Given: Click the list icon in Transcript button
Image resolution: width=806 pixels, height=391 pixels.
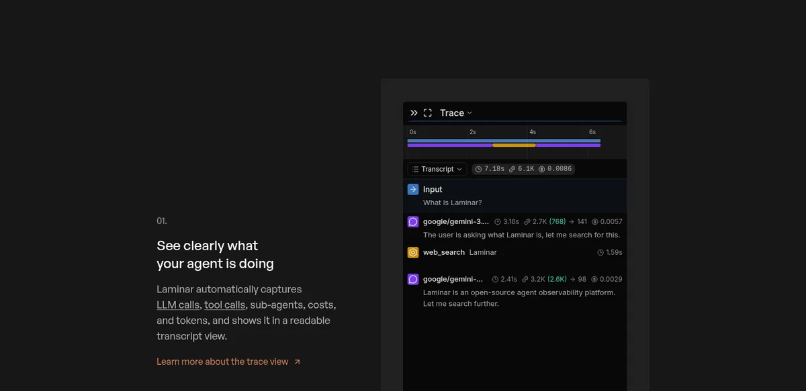Looking at the screenshot, I should click(415, 169).
